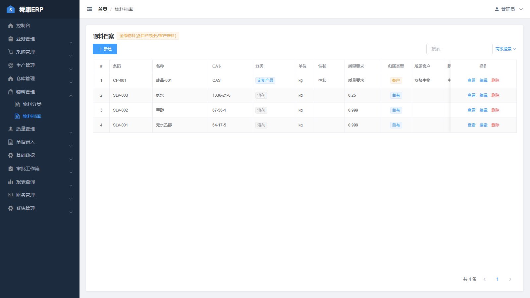Click the 客户 ownership tag
This screenshot has height=298, width=530.
(396, 80)
